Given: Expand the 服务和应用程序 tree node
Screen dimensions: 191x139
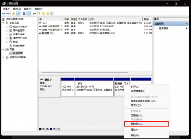Looking at the screenshot, I should (3, 57).
